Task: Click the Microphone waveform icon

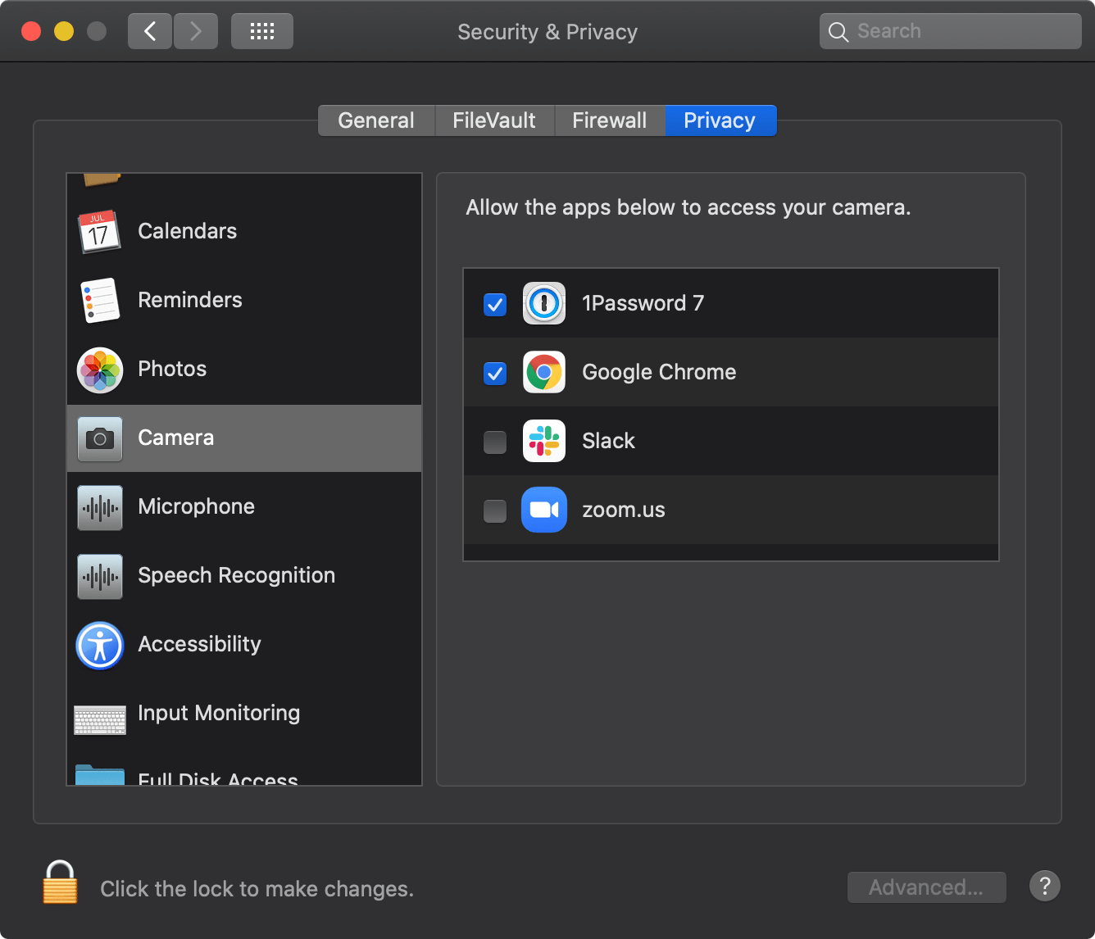Action: [x=100, y=507]
